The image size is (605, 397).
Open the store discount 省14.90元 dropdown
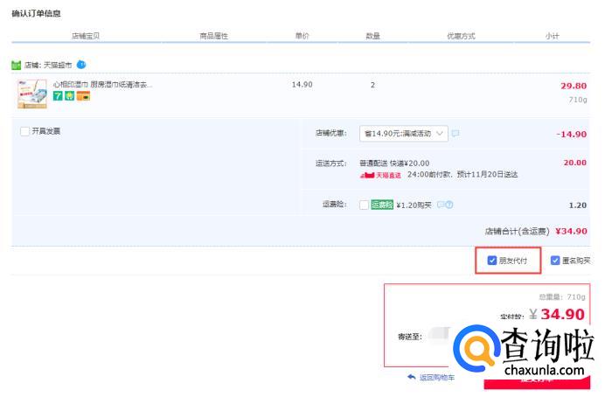click(x=403, y=134)
